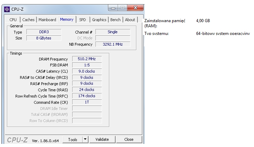Select the CAS# Latency value field
This screenshot has width=254, height=147.
(87, 71)
